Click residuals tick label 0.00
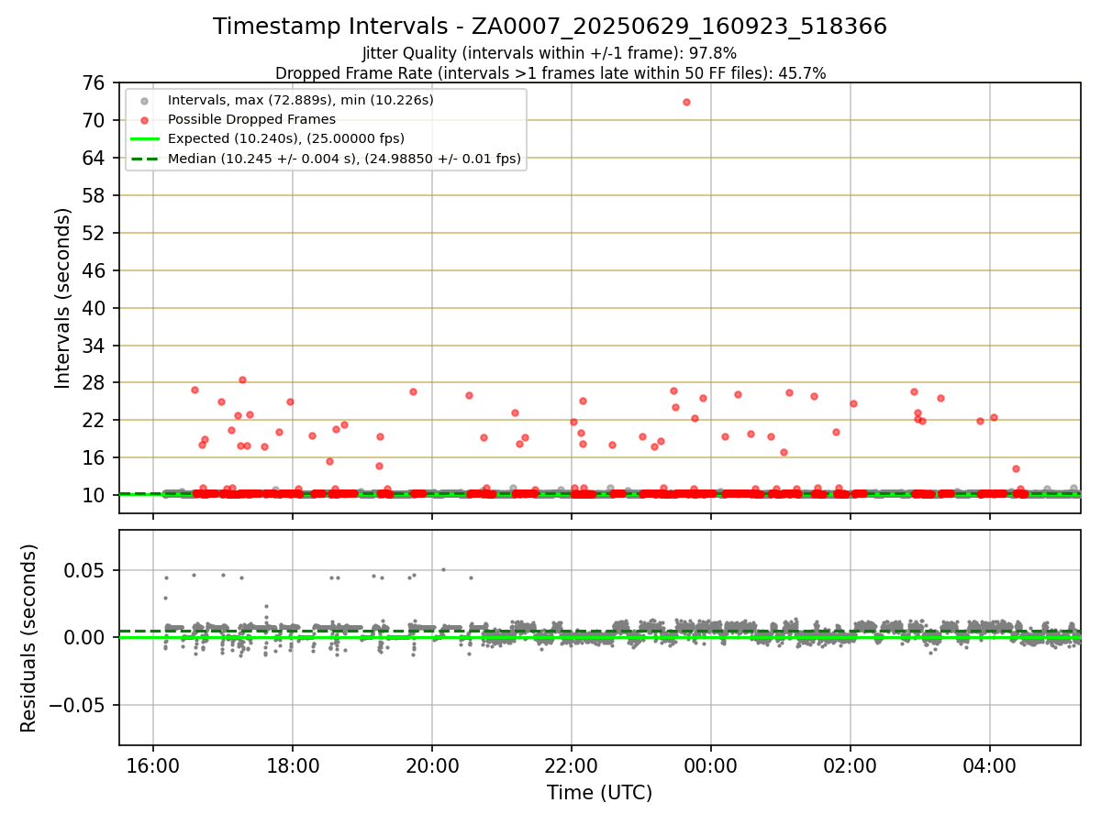This screenshot has height=825, width=1101. (x=86, y=638)
